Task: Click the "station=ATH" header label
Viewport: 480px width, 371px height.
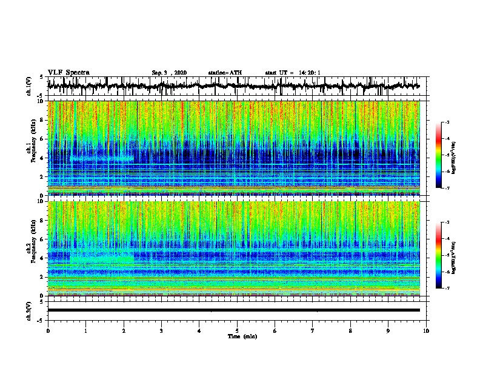Action: [x=225, y=73]
